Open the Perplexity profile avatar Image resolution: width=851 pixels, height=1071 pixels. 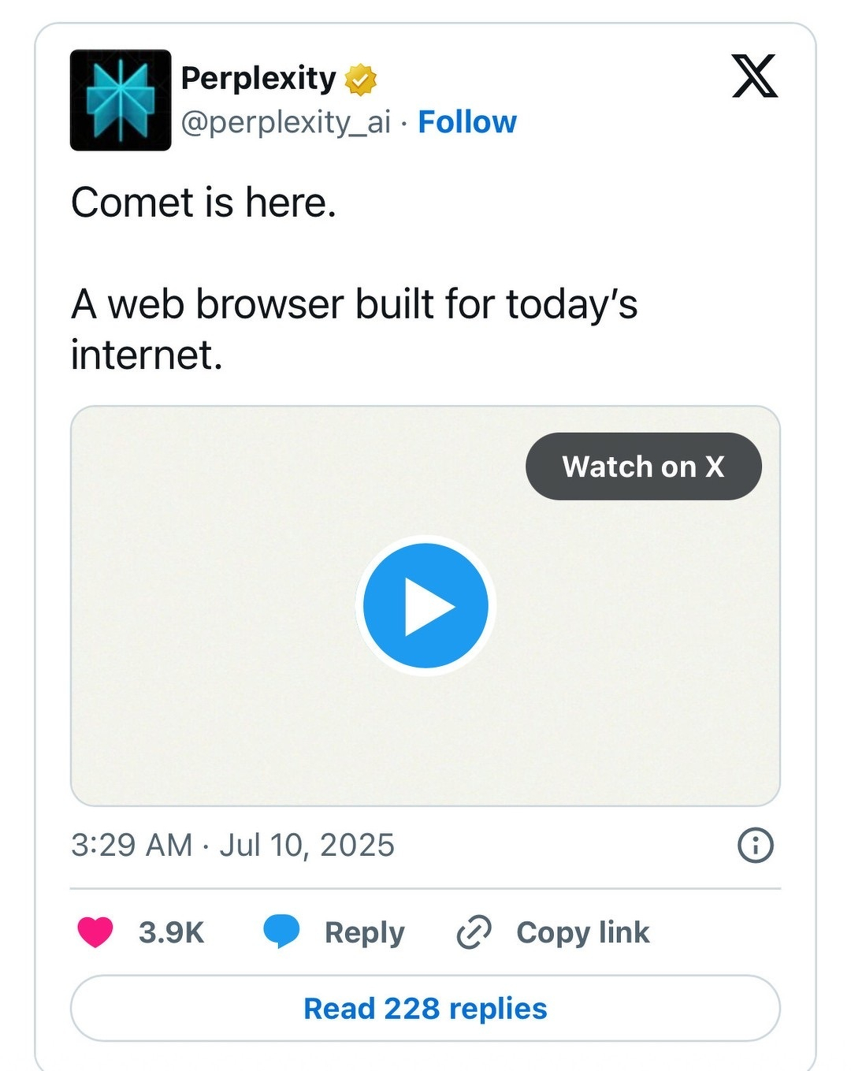[x=121, y=100]
